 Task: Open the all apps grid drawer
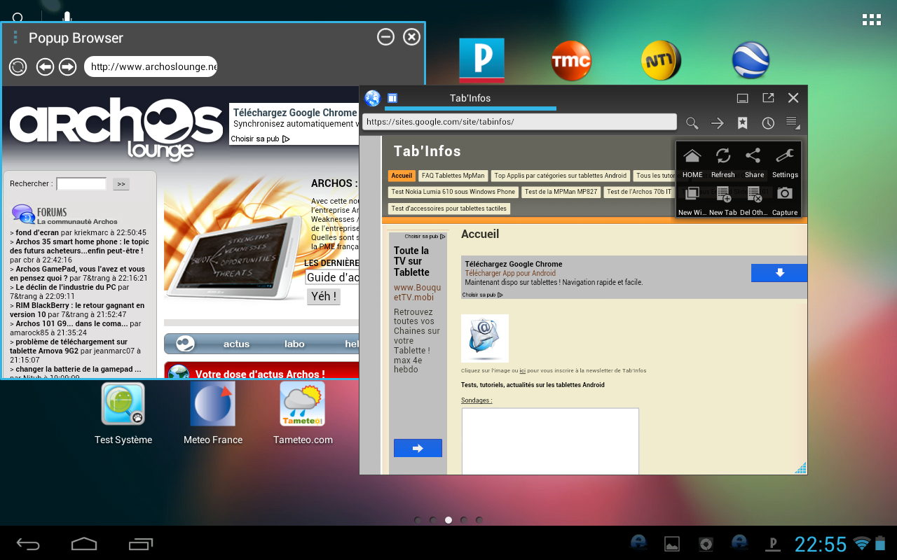click(x=872, y=20)
